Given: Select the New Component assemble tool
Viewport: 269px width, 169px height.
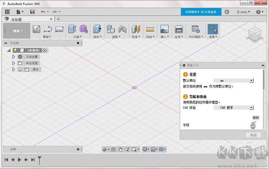Looking at the screenshot, I should pos(111,29).
